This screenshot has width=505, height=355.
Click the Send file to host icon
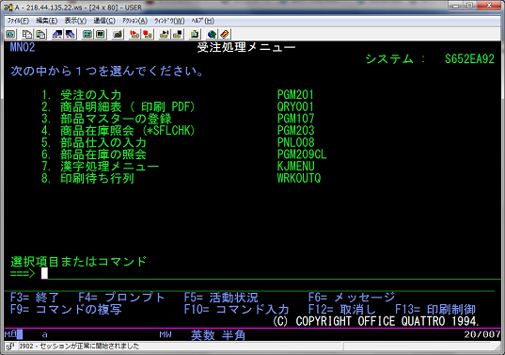pos(57,34)
